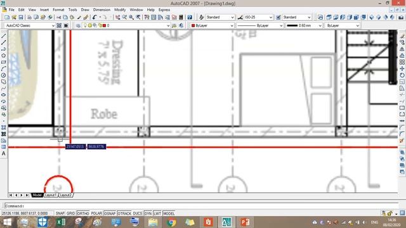The image size is (406, 228).
Task: Open the plot style ByLayer dropdown
Action: tap(343, 25)
